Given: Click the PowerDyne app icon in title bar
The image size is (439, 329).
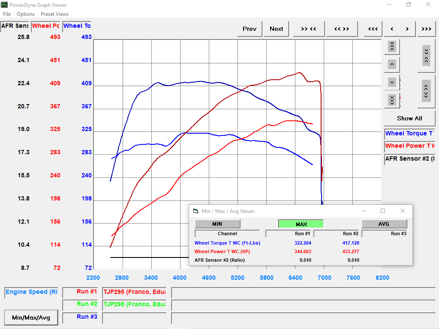Looking at the screenshot, I should (x=4, y=5).
